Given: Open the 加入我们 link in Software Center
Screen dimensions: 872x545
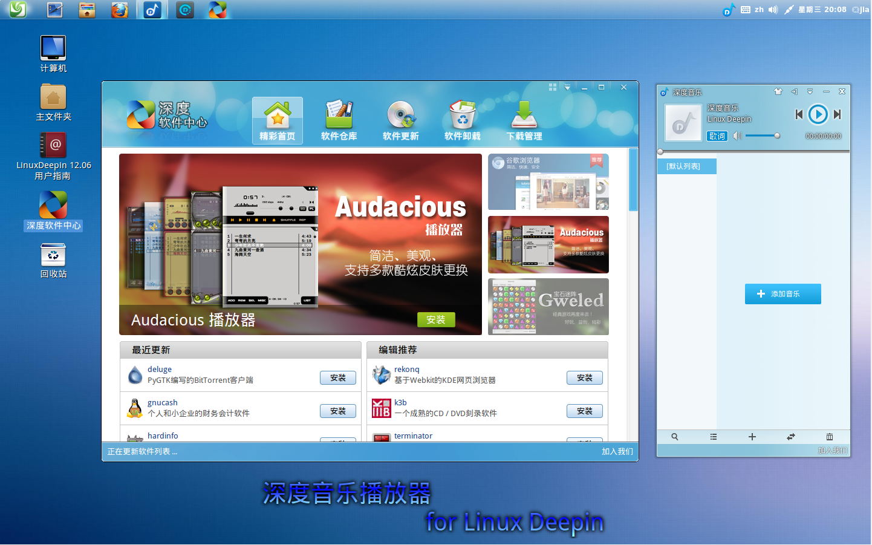Looking at the screenshot, I should 617,452.
